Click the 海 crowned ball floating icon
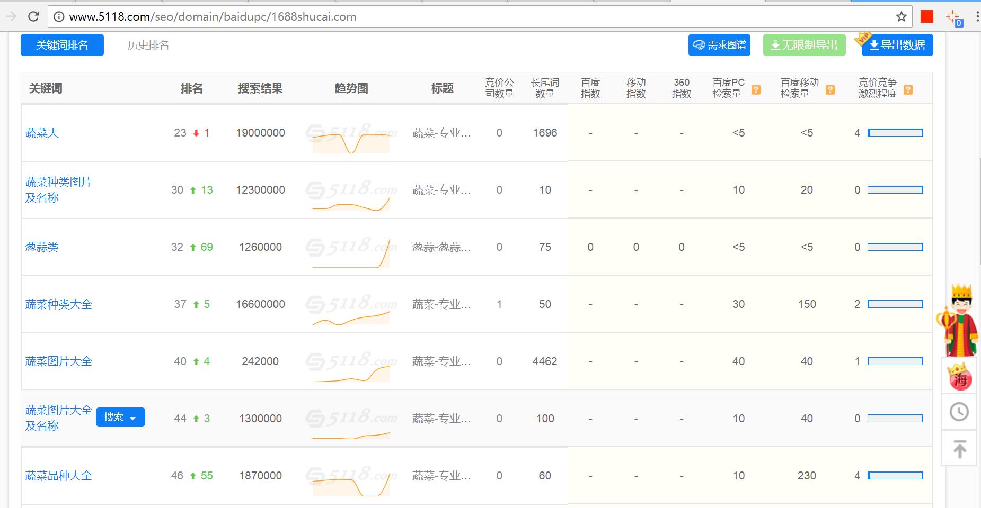Image resolution: width=981 pixels, height=508 pixels. 959,377
